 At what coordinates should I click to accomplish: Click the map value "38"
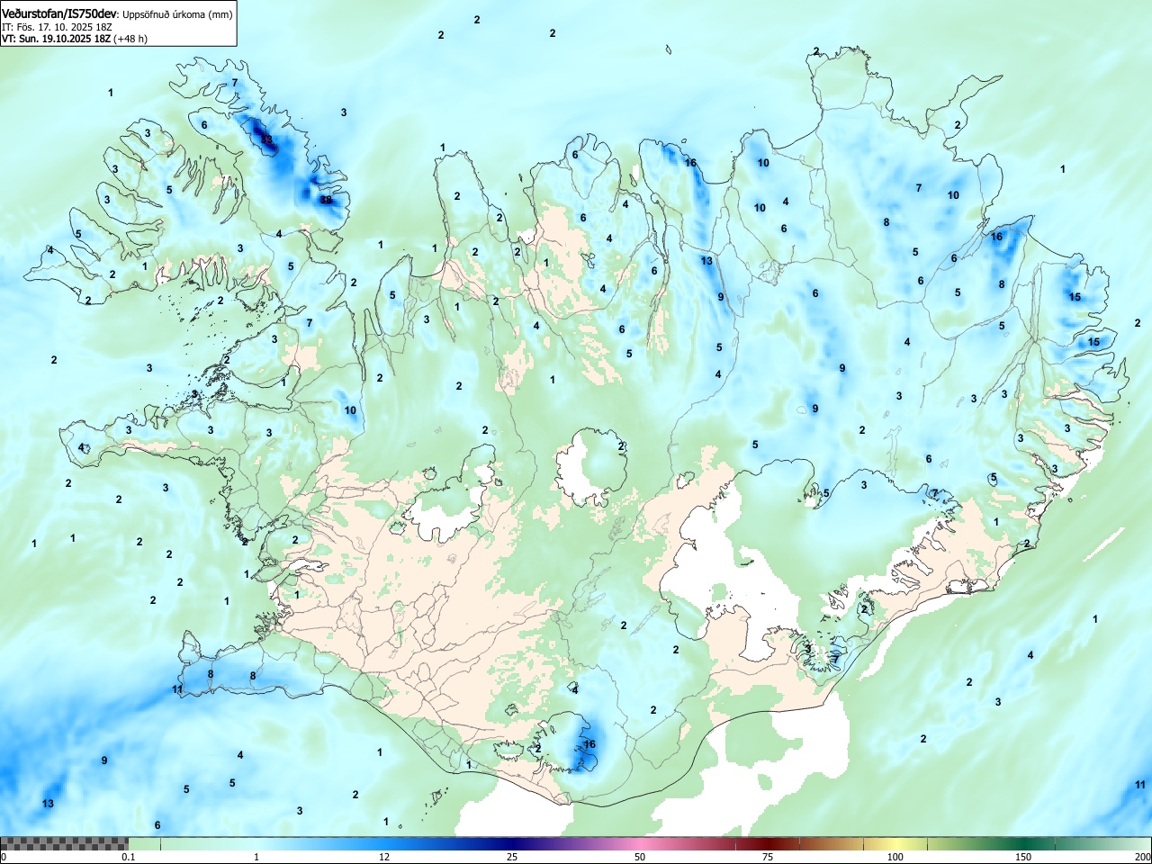point(326,200)
